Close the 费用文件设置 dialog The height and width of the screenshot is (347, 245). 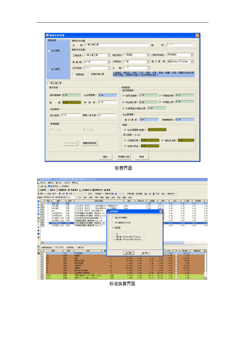pos(197,36)
